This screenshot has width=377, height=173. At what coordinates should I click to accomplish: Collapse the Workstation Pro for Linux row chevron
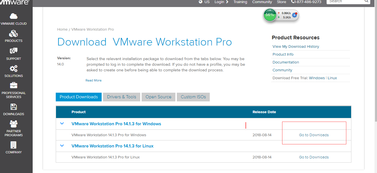(x=62, y=145)
